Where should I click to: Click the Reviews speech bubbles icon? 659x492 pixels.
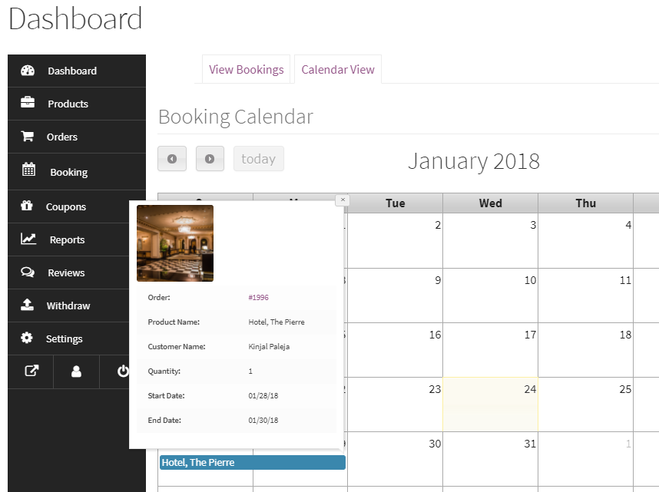click(28, 272)
